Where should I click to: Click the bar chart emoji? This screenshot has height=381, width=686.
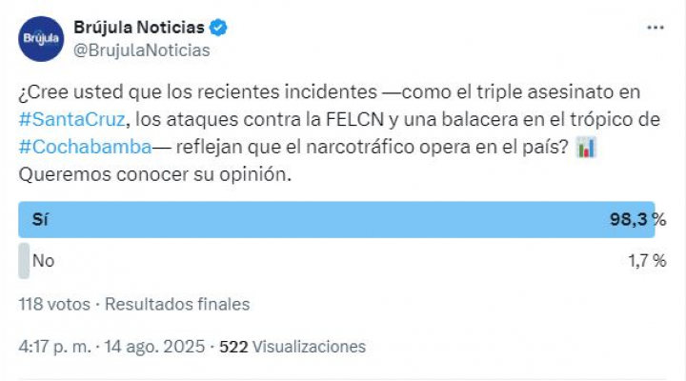click(586, 148)
